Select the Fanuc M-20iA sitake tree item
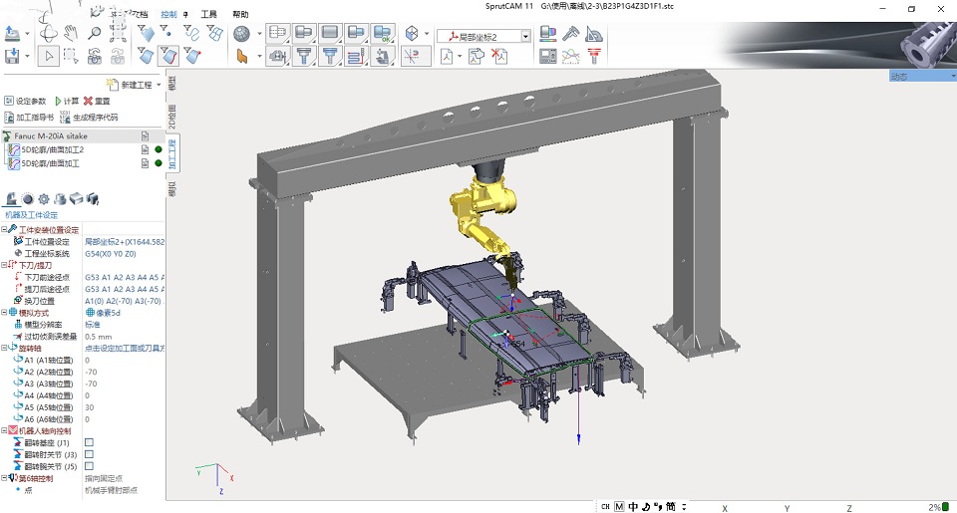957x513 pixels. 51,136
